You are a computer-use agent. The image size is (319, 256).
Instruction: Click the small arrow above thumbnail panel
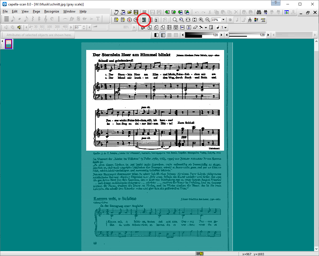pos(2,41)
